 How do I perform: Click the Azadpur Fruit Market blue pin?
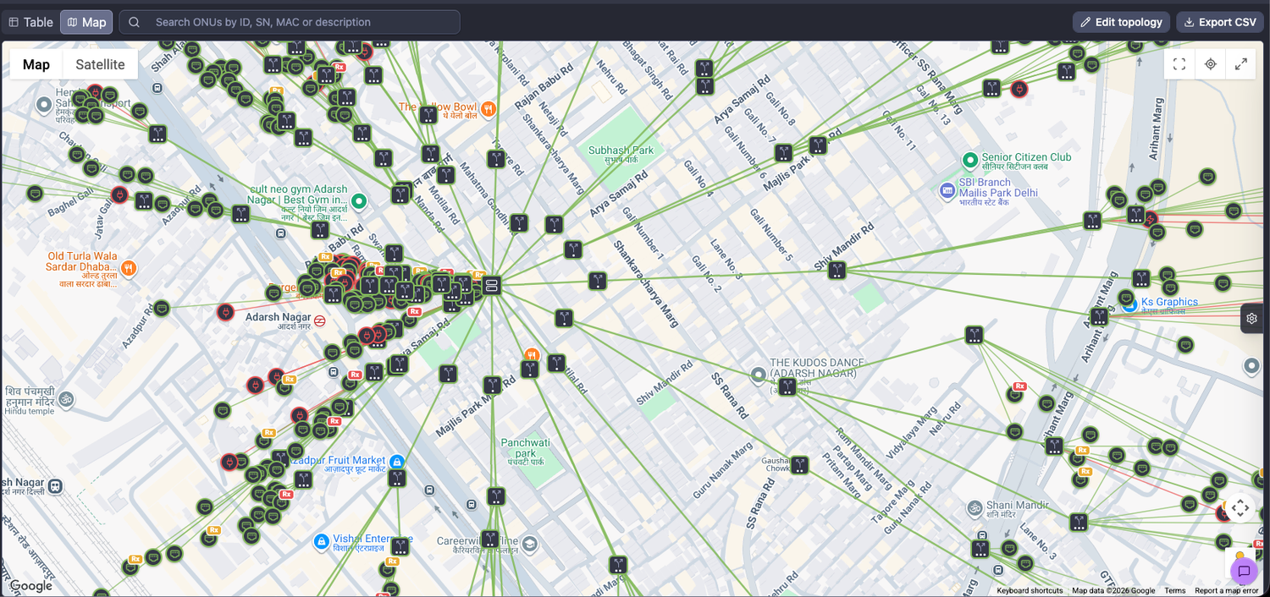[x=396, y=462]
